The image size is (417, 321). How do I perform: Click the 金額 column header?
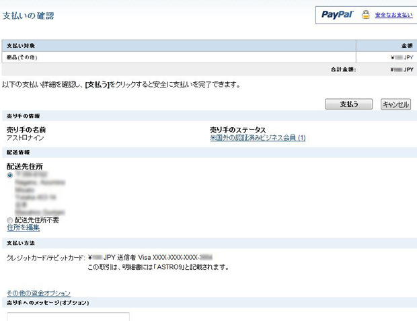[407, 46]
